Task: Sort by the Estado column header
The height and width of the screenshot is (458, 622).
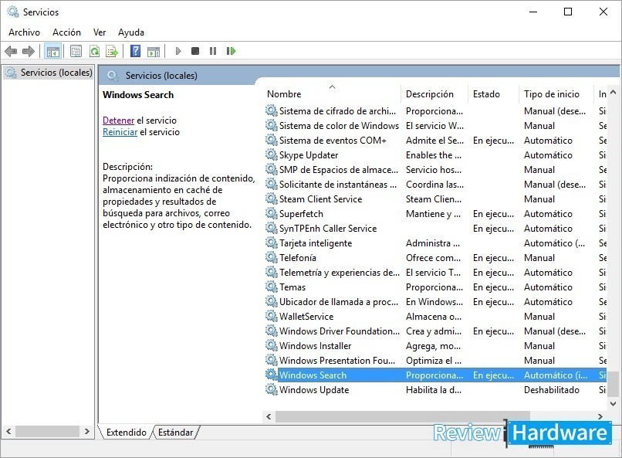Action: tap(493, 94)
